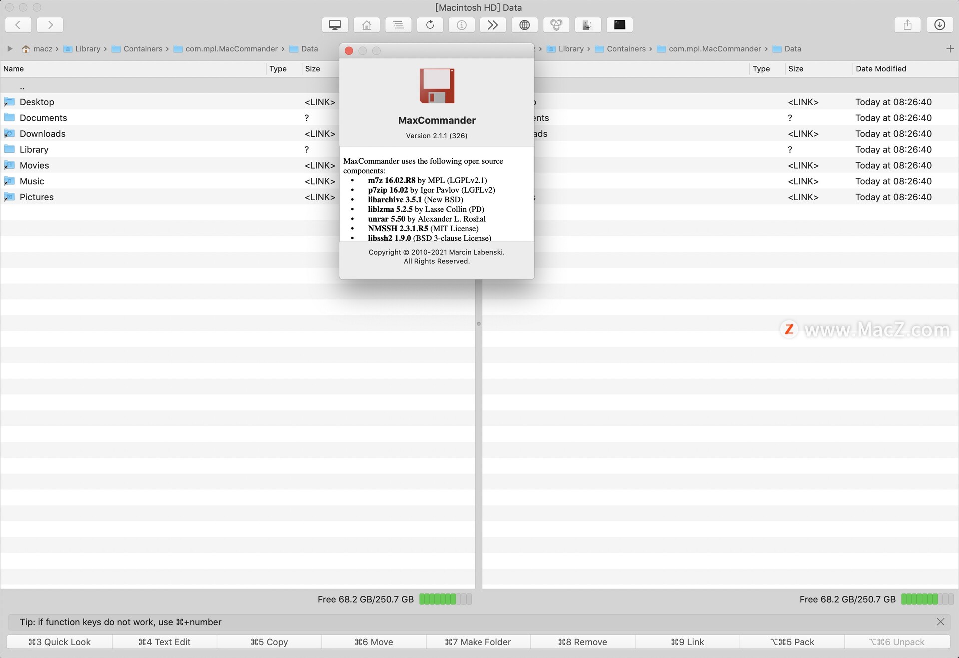Click the pane divider handle dot
This screenshot has width=959, height=658.
(479, 324)
